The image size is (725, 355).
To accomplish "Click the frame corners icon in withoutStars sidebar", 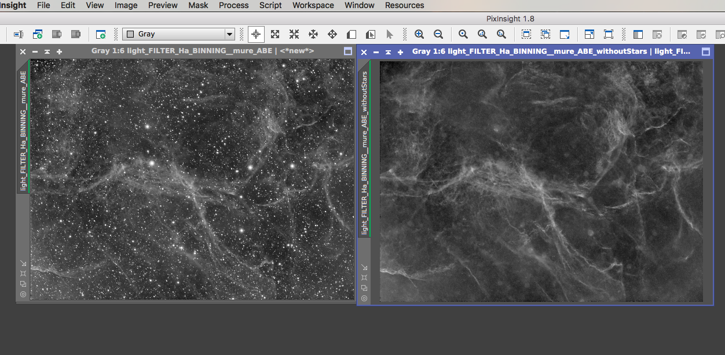I will click(364, 278).
